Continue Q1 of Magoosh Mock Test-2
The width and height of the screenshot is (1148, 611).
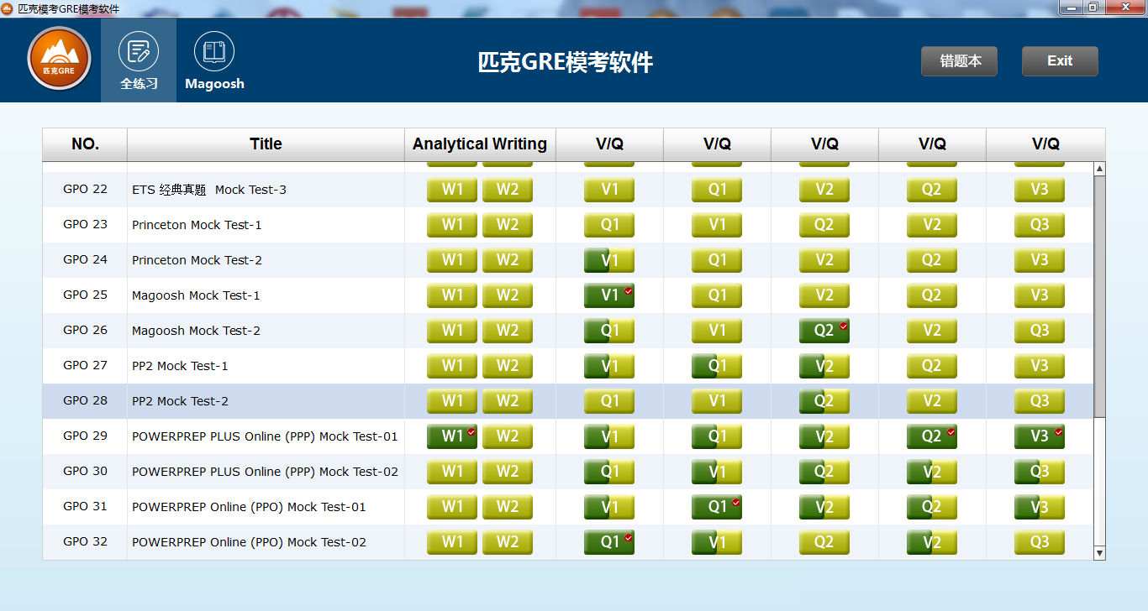(609, 331)
